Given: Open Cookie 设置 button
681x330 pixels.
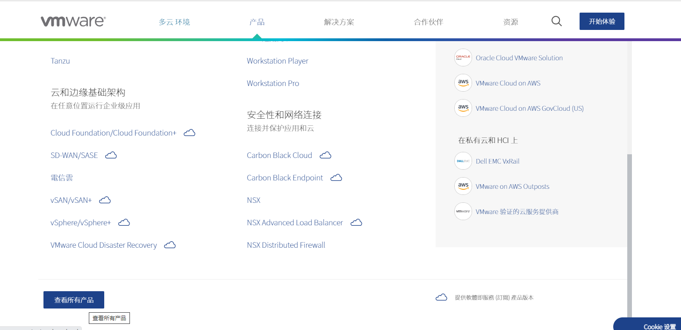Looking at the screenshot, I should 648,324.
